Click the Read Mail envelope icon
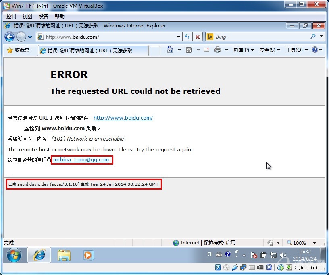The height and width of the screenshot is (275, 329). coord(206,50)
